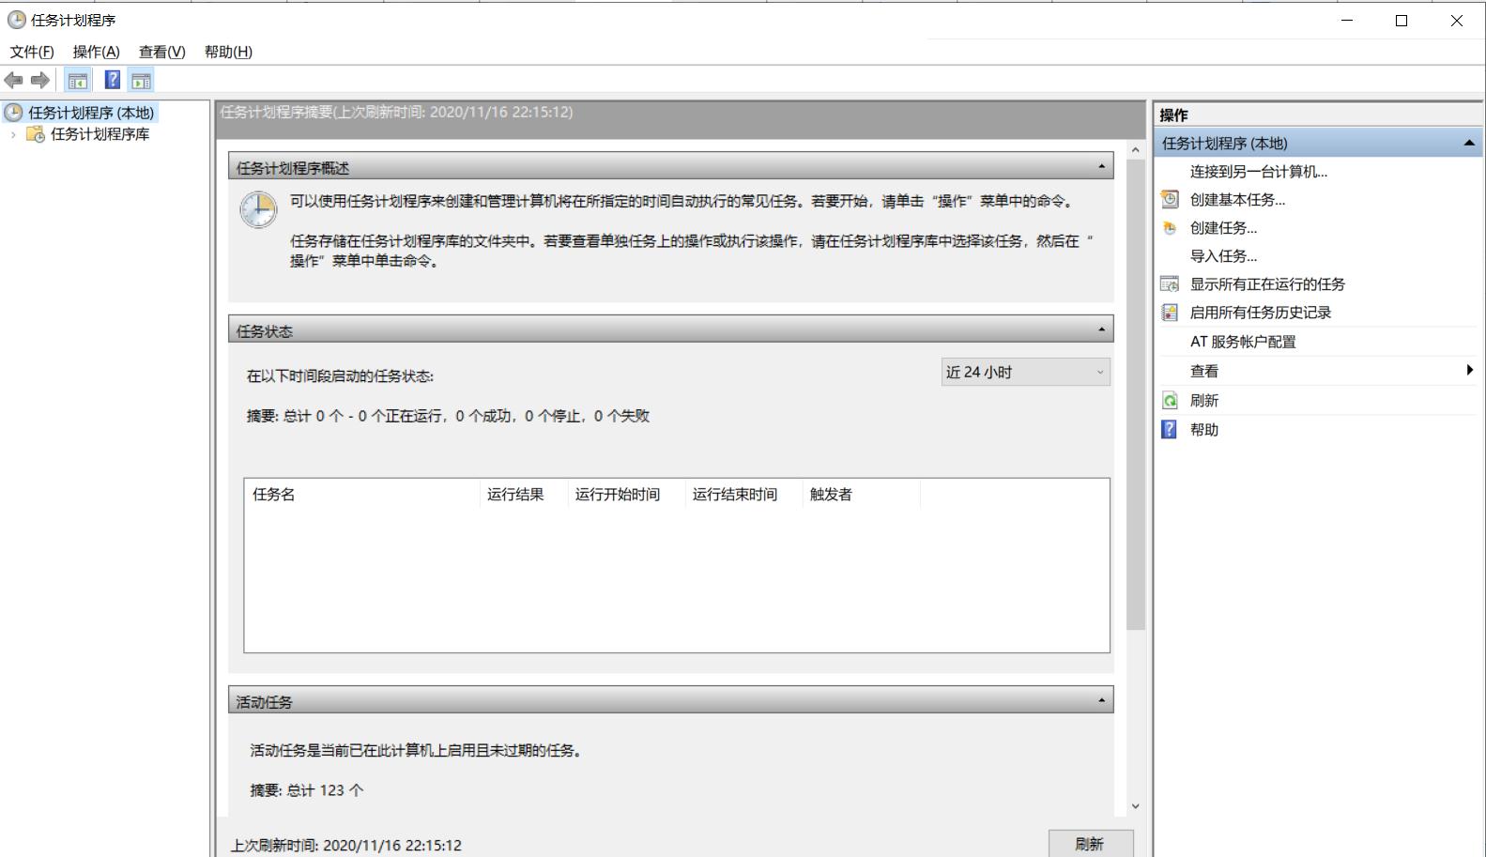Sort by the 任务名 column header
The height and width of the screenshot is (857, 1486).
click(x=361, y=495)
